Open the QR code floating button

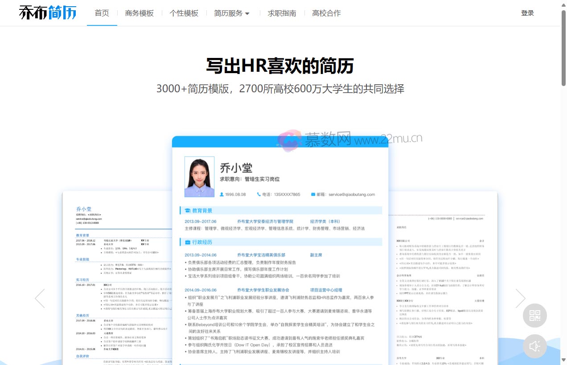click(x=534, y=316)
